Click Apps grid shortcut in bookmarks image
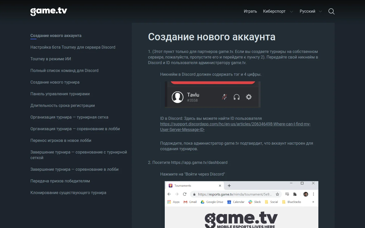 (x=174, y=202)
